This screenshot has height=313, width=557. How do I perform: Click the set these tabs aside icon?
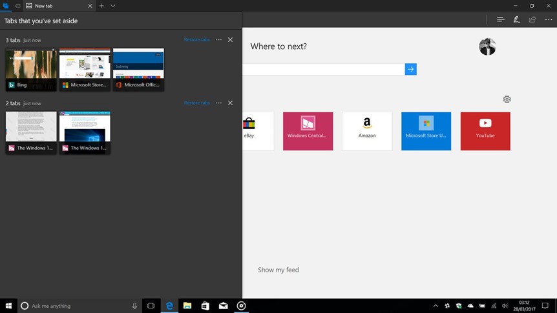point(17,6)
